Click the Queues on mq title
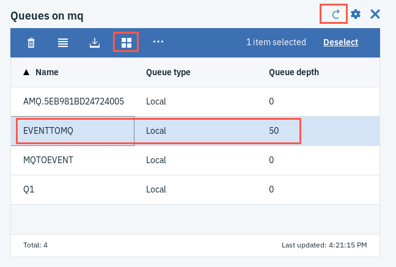Image resolution: width=396 pixels, height=267 pixels. click(x=47, y=16)
